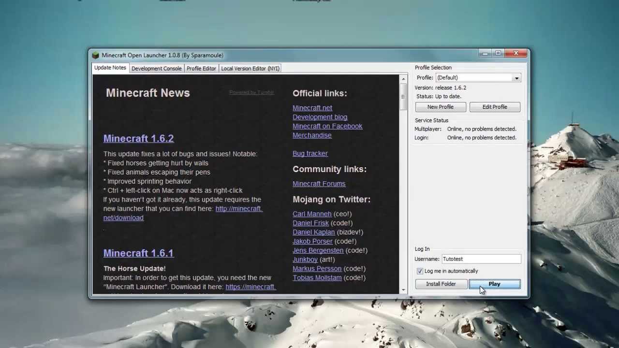Click the https://minecraft. link under Horse Update
The height and width of the screenshot is (348, 619).
coord(251,287)
